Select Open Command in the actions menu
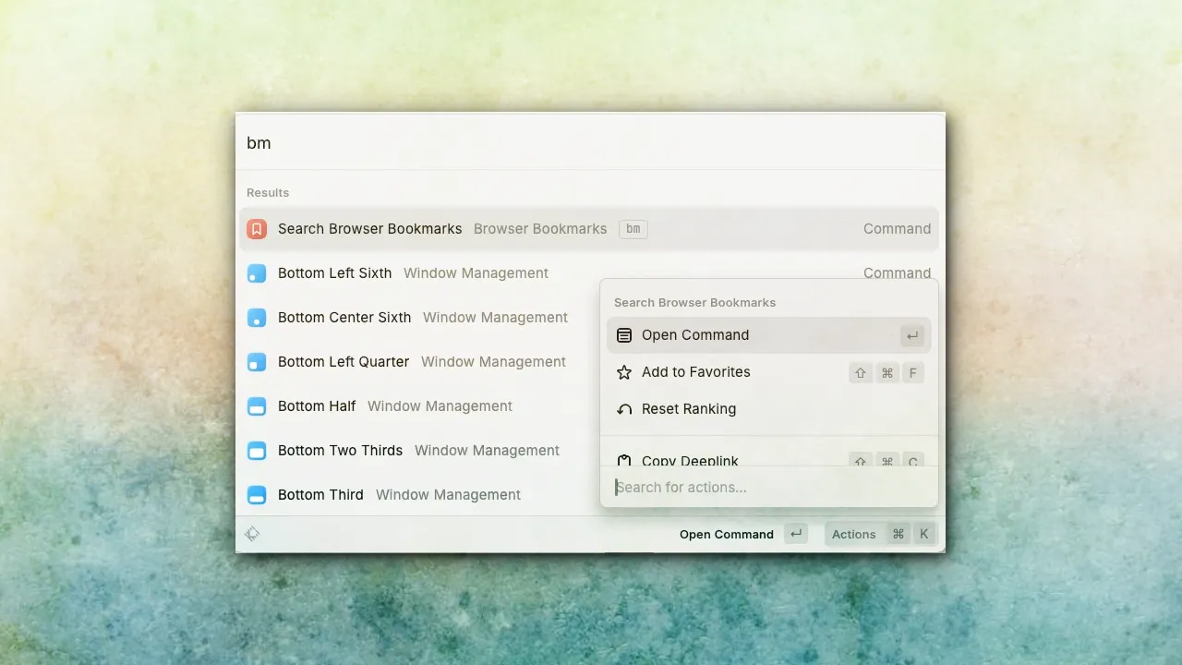This screenshot has width=1182, height=665. 769,335
